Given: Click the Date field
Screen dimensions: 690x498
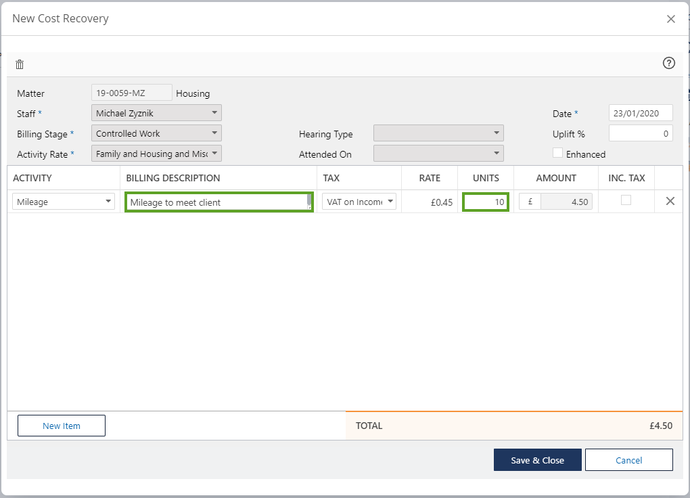Looking at the screenshot, I should (641, 113).
